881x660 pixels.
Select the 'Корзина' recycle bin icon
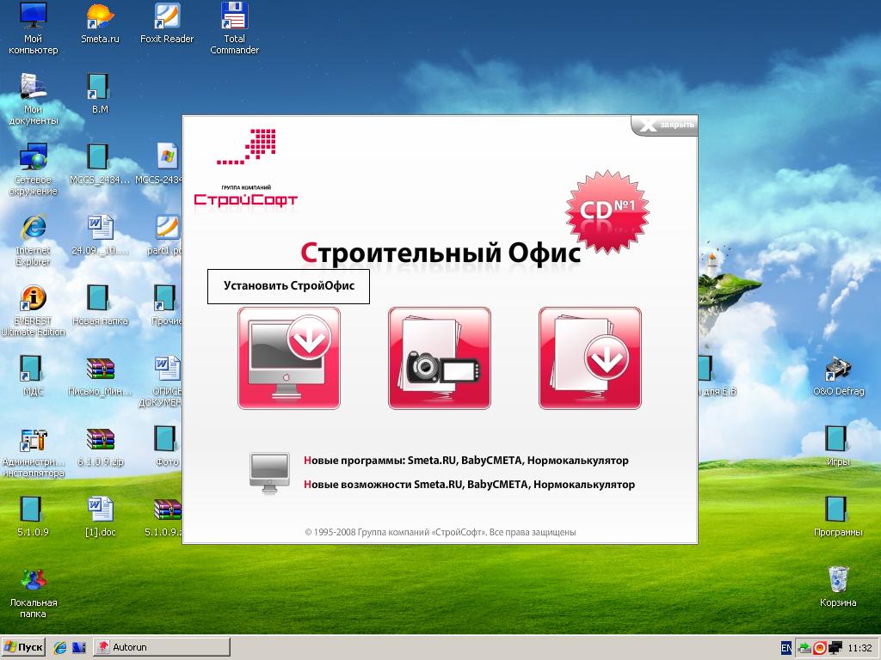(x=838, y=587)
